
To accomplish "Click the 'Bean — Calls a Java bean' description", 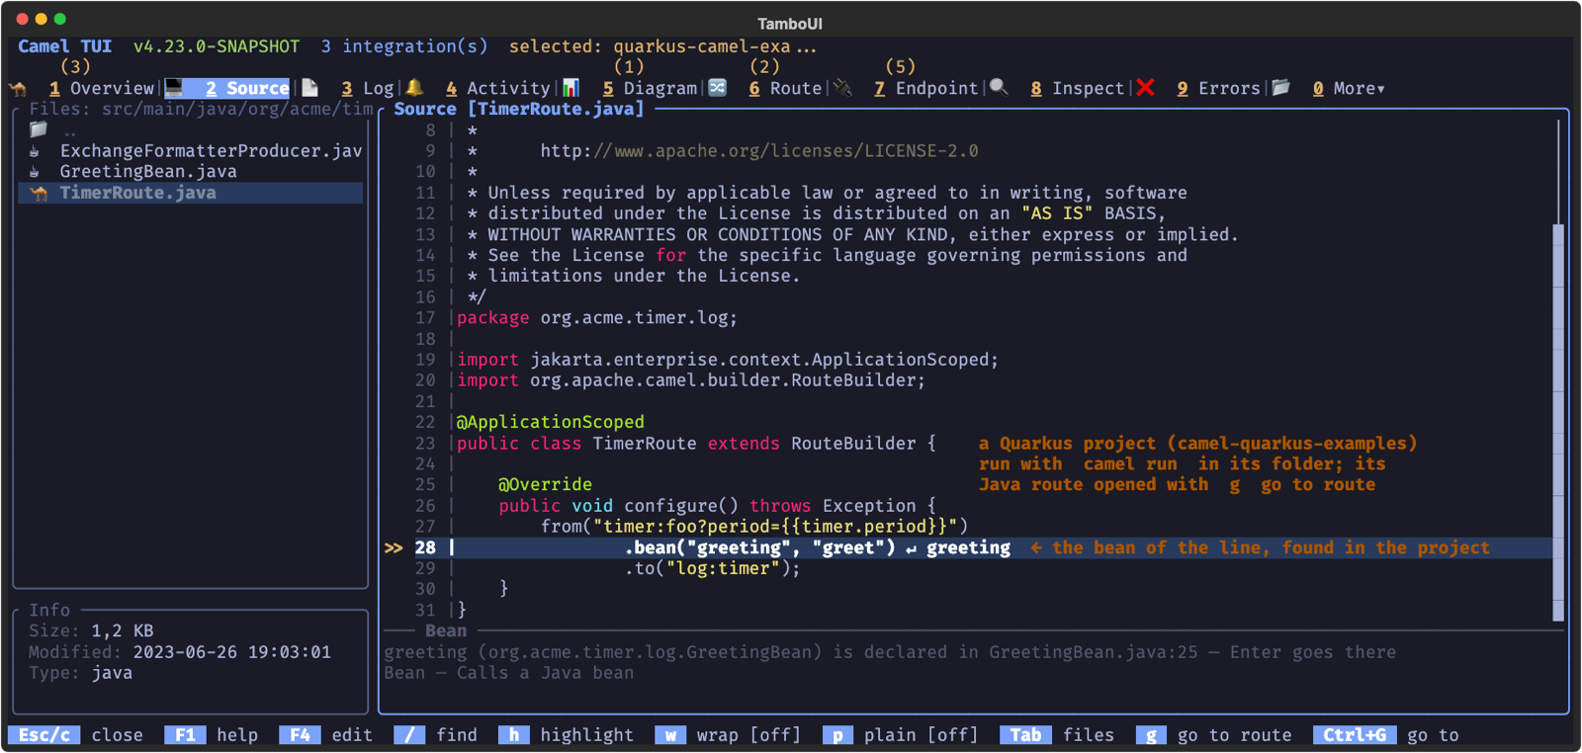I will point(508,673).
